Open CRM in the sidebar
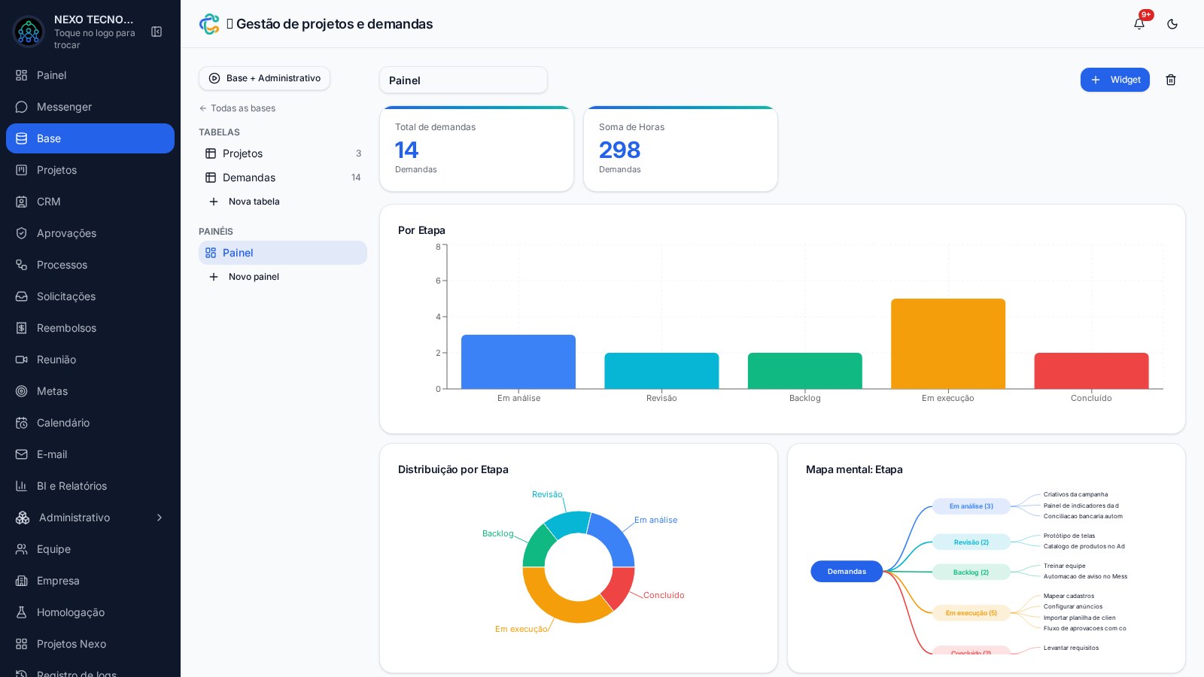Viewport: 1204px width, 677px height. [x=90, y=202]
